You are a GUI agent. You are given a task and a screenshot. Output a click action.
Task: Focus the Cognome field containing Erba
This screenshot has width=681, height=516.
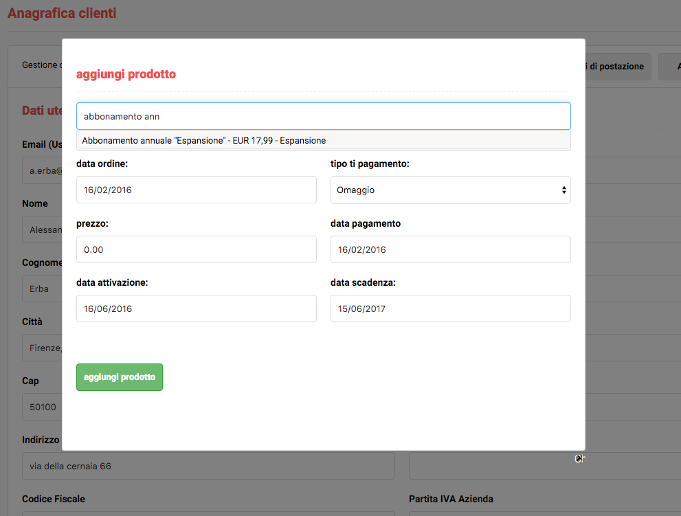click(x=41, y=289)
